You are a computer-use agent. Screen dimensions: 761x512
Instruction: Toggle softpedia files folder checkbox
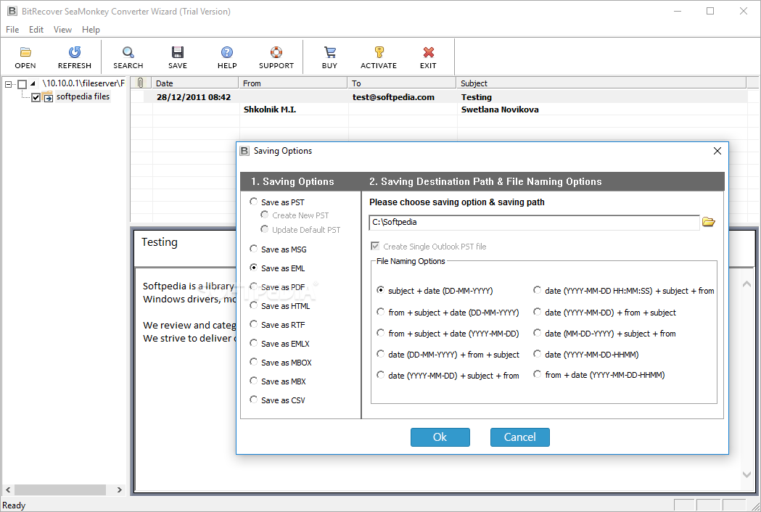[x=36, y=98]
